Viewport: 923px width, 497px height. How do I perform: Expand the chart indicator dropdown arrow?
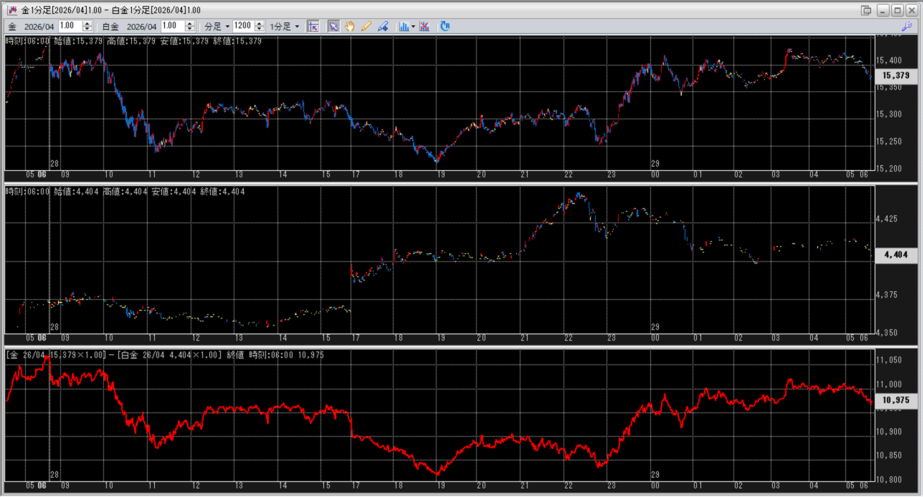pyautogui.click(x=413, y=26)
